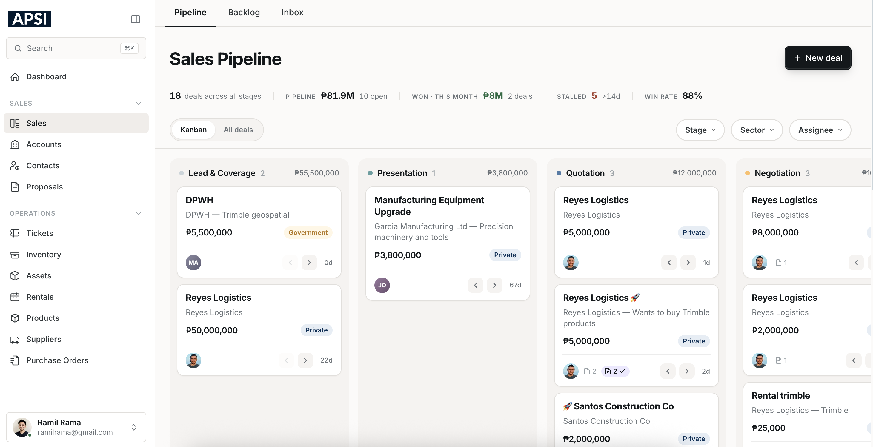Click ₱55,500,000 Lead & Coverage total

tap(316, 173)
